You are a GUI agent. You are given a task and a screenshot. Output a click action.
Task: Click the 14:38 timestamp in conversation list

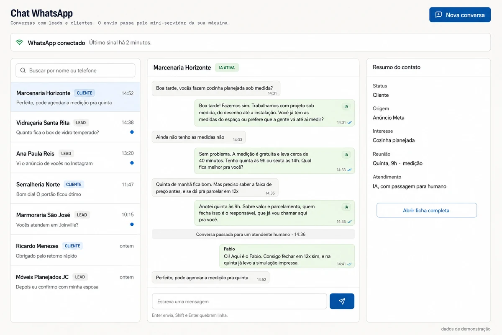click(x=128, y=123)
